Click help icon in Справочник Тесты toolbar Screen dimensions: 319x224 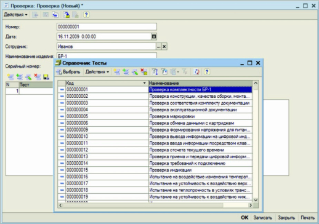pyautogui.click(x=207, y=72)
